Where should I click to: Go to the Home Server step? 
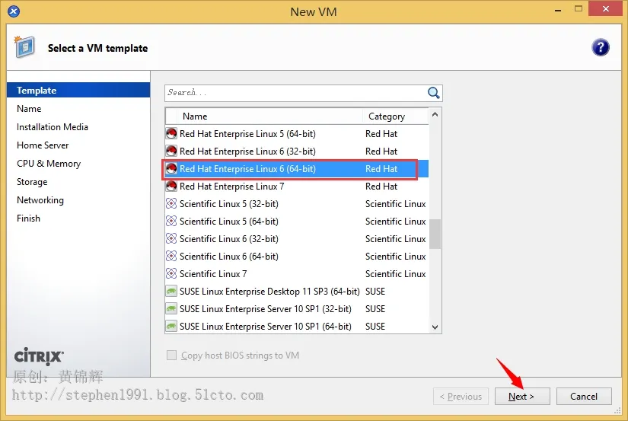(78, 145)
